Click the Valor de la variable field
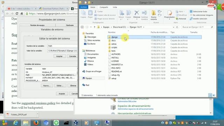This screenshot has height=126, width=224. pyautogui.click(x=63, y=51)
